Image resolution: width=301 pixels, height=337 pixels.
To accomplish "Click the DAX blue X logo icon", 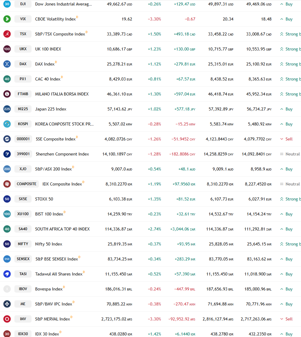I will pyautogui.click(x=7, y=64).
